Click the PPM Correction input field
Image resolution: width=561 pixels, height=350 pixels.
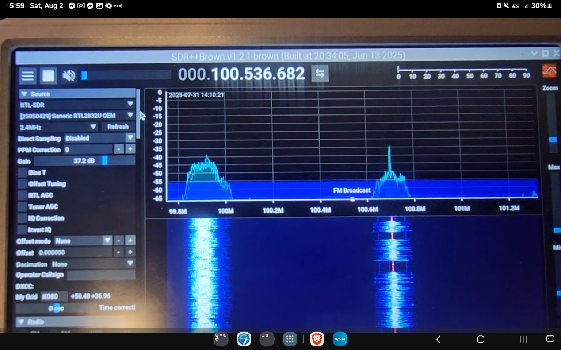pos(88,149)
